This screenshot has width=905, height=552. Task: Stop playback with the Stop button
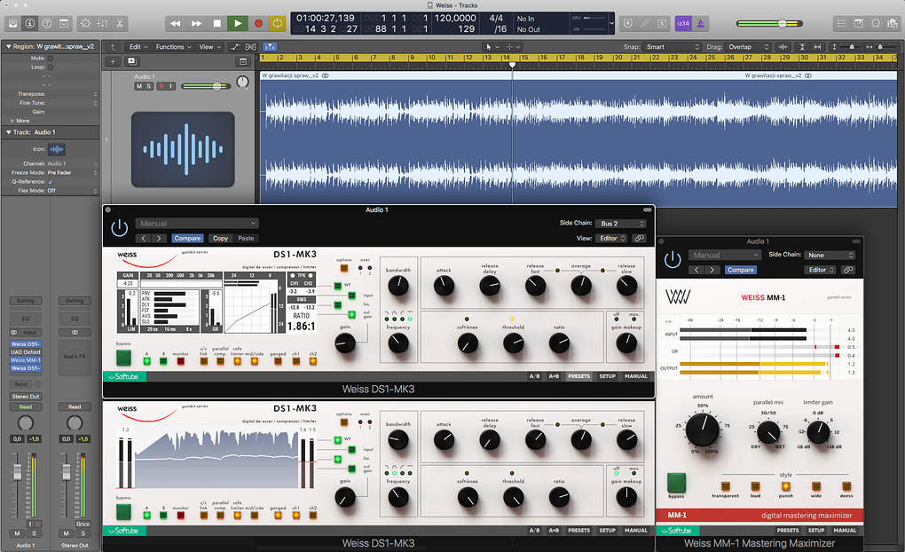(x=217, y=24)
